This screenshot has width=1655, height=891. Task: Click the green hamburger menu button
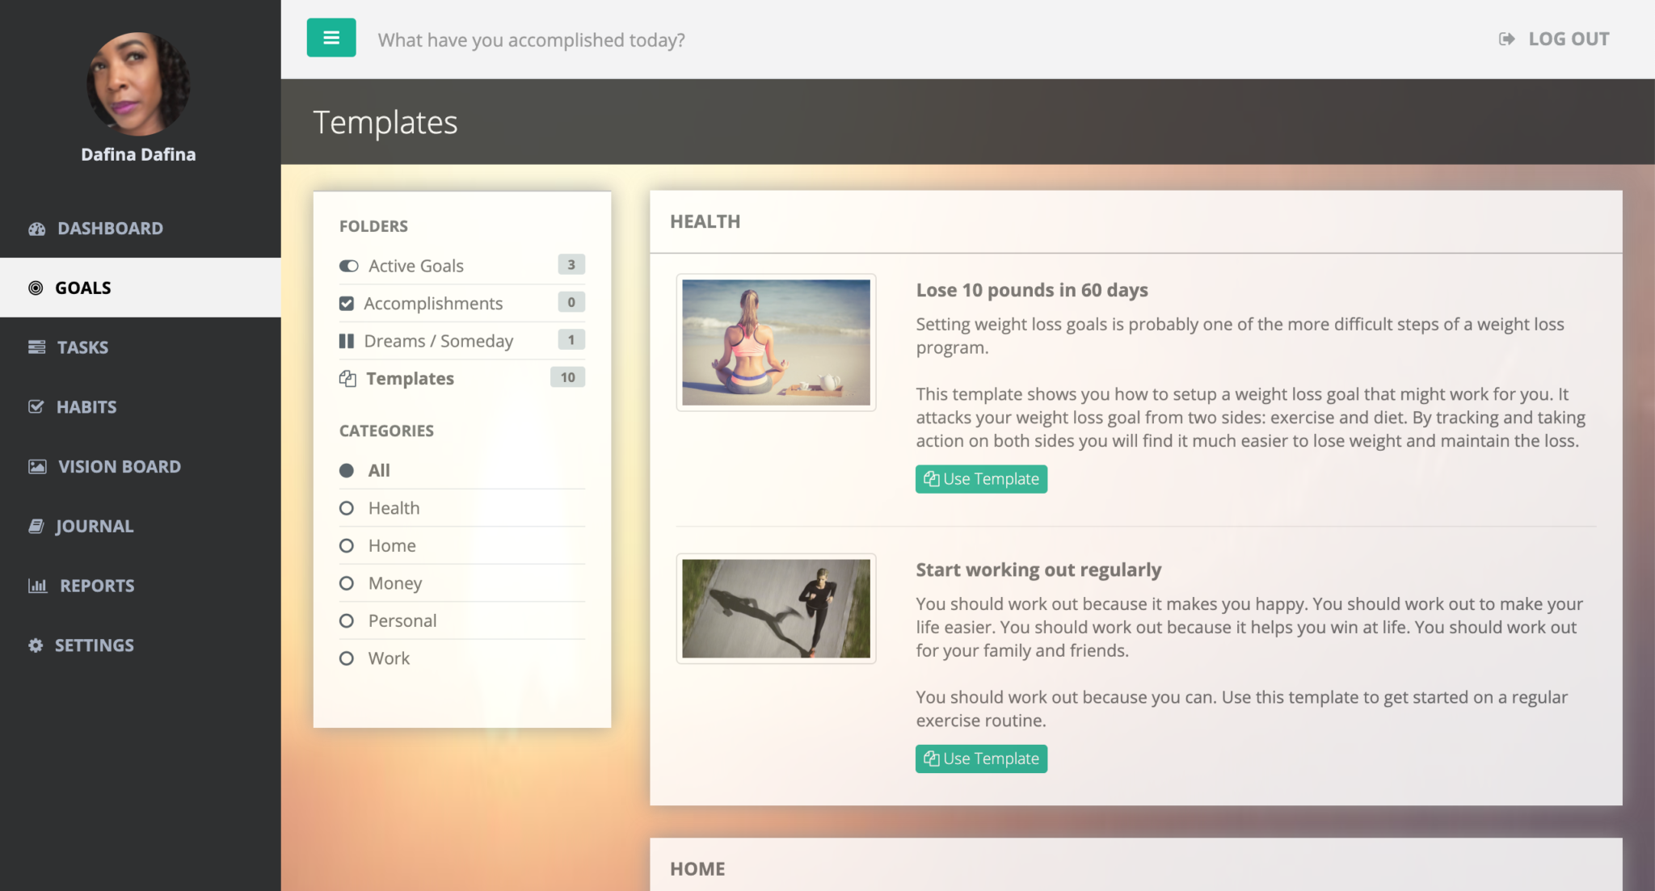point(331,38)
